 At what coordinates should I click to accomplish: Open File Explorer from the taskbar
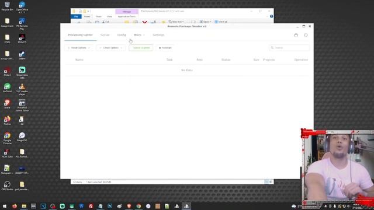24,206
